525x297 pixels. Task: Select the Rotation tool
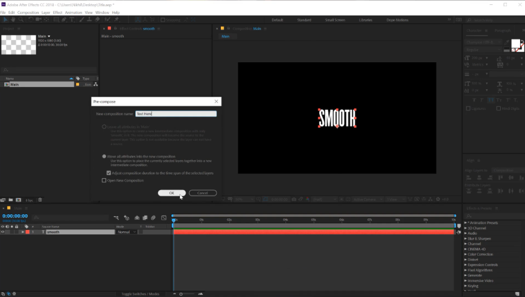click(30, 20)
